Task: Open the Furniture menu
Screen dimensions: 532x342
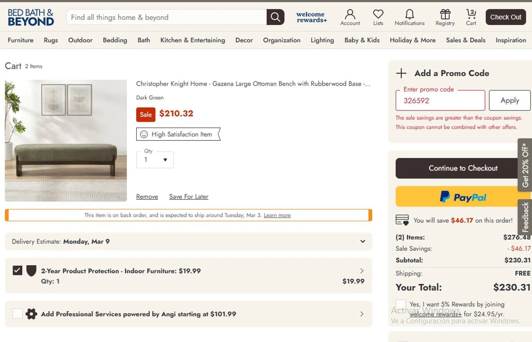Action: pos(21,40)
